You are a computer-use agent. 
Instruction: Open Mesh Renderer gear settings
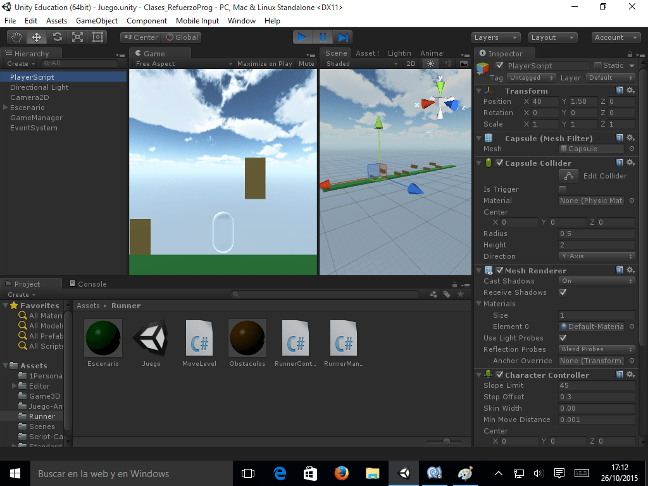pyautogui.click(x=630, y=270)
